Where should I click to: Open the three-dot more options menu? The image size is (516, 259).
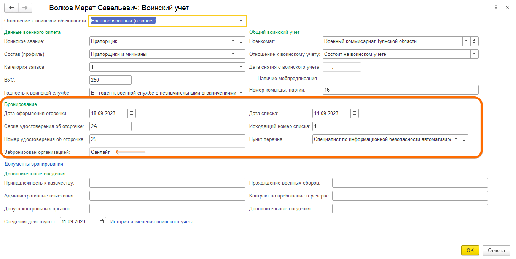pyautogui.click(x=496, y=7)
